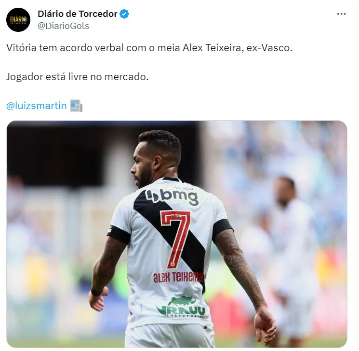Click the small TIM logo inside the number
This screenshot has height=351, width=359.
pyautogui.click(x=176, y=216)
